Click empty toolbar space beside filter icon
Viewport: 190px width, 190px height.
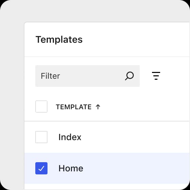(176, 76)
